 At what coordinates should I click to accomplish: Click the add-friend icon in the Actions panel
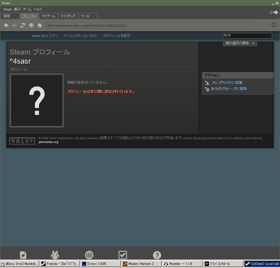pyautogui.click(x=207, y=83)
